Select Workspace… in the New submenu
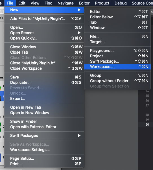Screen dimensions: 153x170 117,67
